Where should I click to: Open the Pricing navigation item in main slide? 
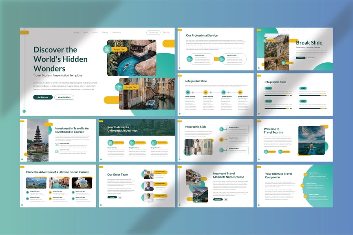105,32
